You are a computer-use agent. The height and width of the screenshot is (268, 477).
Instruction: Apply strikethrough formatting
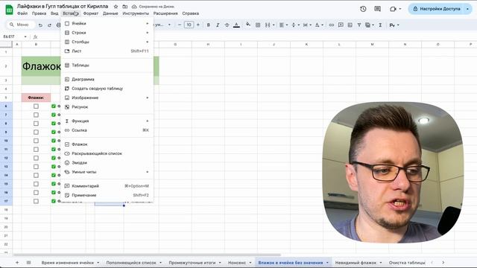pyautogui.click(x=227, y=25)
